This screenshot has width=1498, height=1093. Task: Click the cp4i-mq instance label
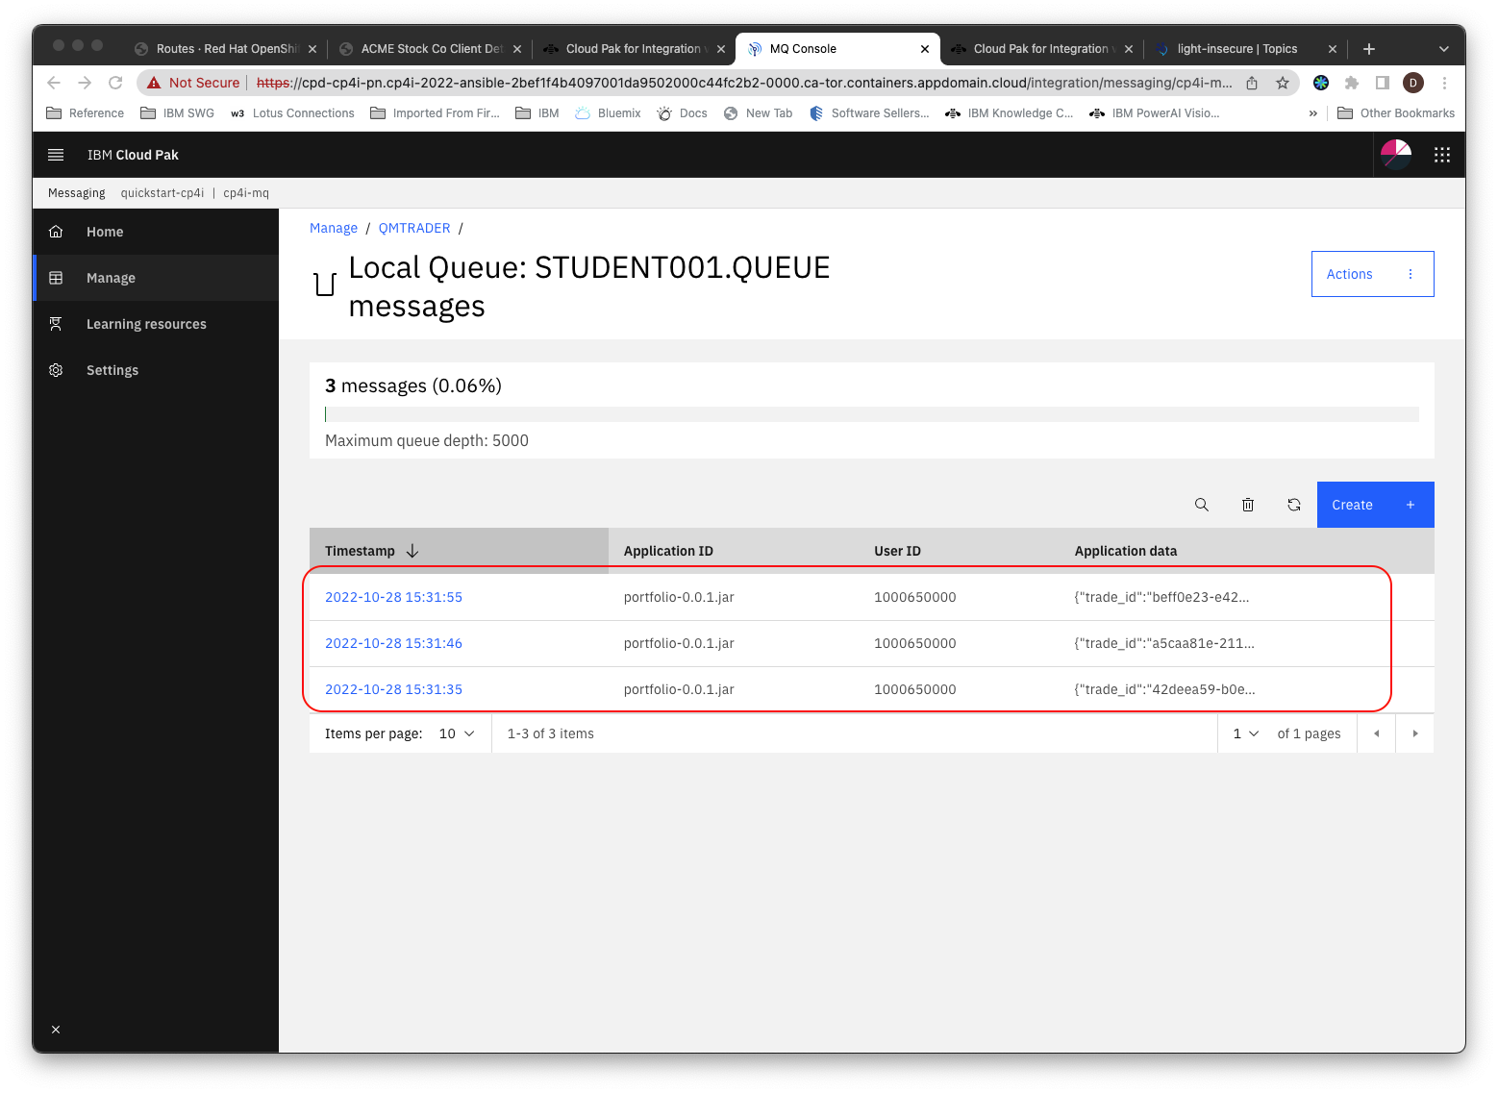246,193
